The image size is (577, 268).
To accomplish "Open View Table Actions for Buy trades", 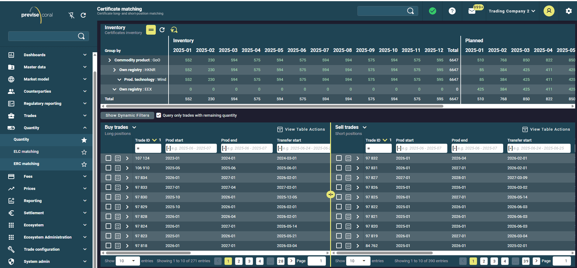I will pyautogui.click(x=301, y=129).
